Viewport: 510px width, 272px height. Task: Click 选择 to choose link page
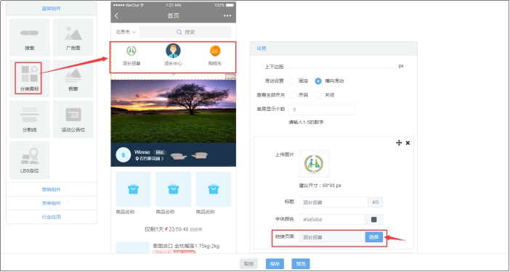pos(374,237)
